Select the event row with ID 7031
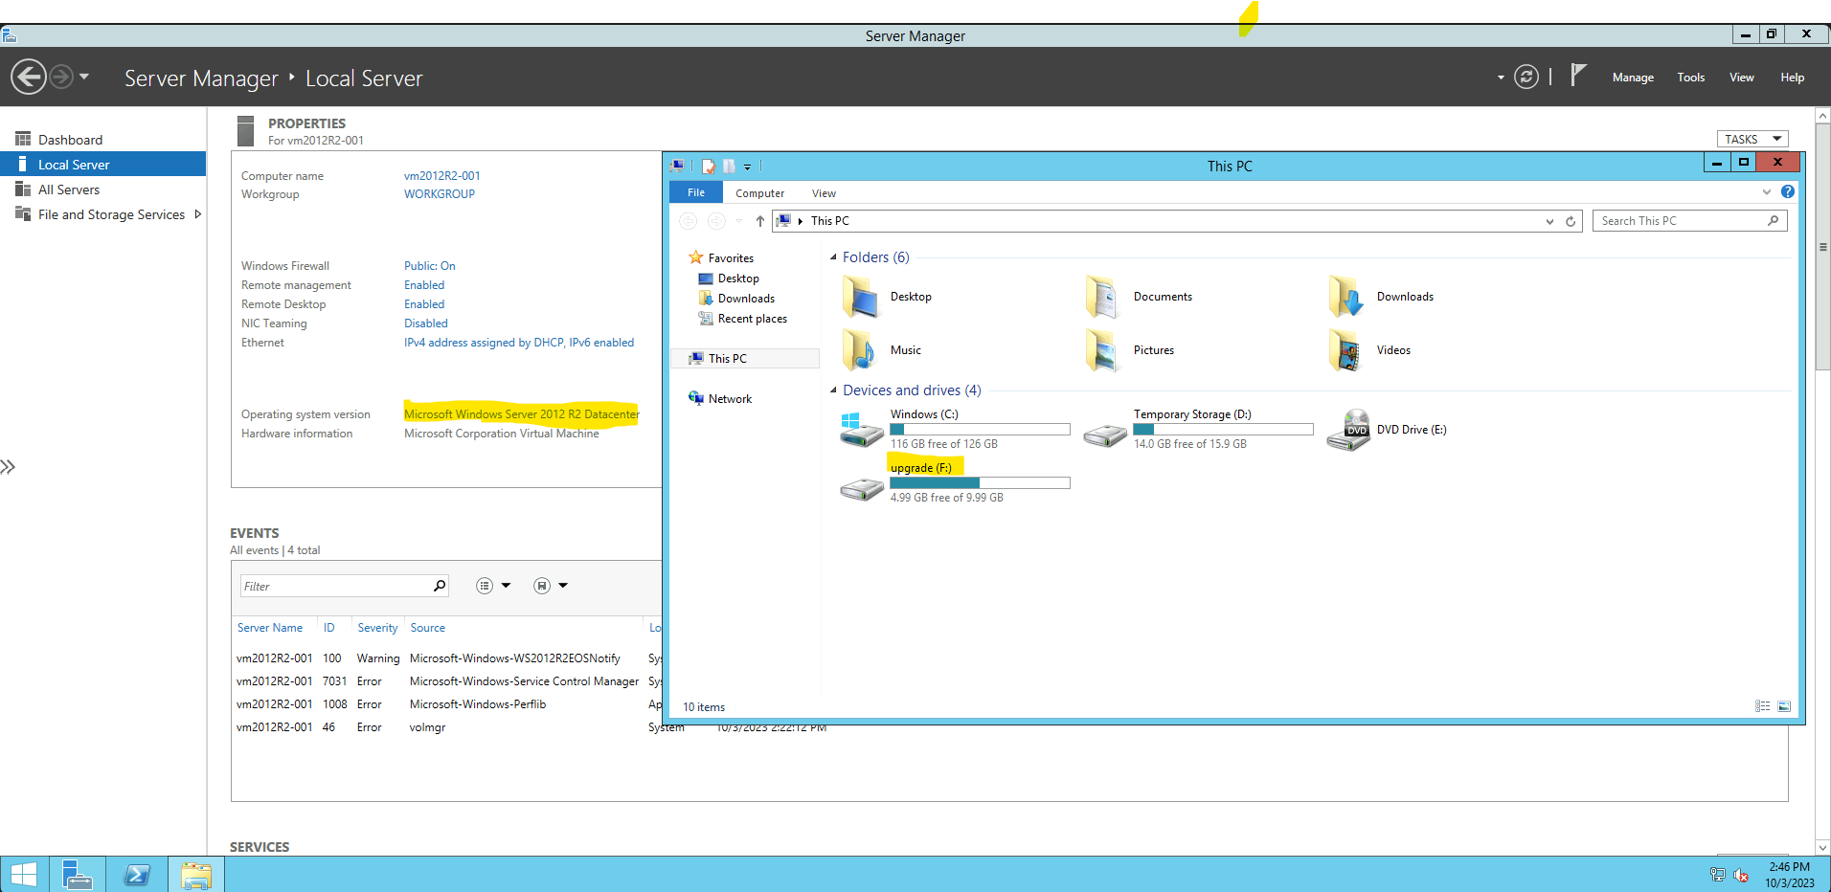 pyautogui.click(x=448, y=681)
